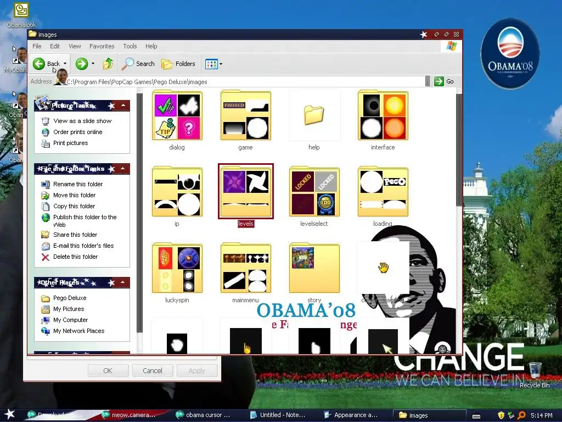Open the Search pane
The image size is (562, 422).
138,64
